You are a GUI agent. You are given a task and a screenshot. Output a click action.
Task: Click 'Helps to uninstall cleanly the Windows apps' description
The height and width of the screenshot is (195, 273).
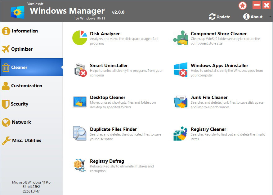pos(227,73)
